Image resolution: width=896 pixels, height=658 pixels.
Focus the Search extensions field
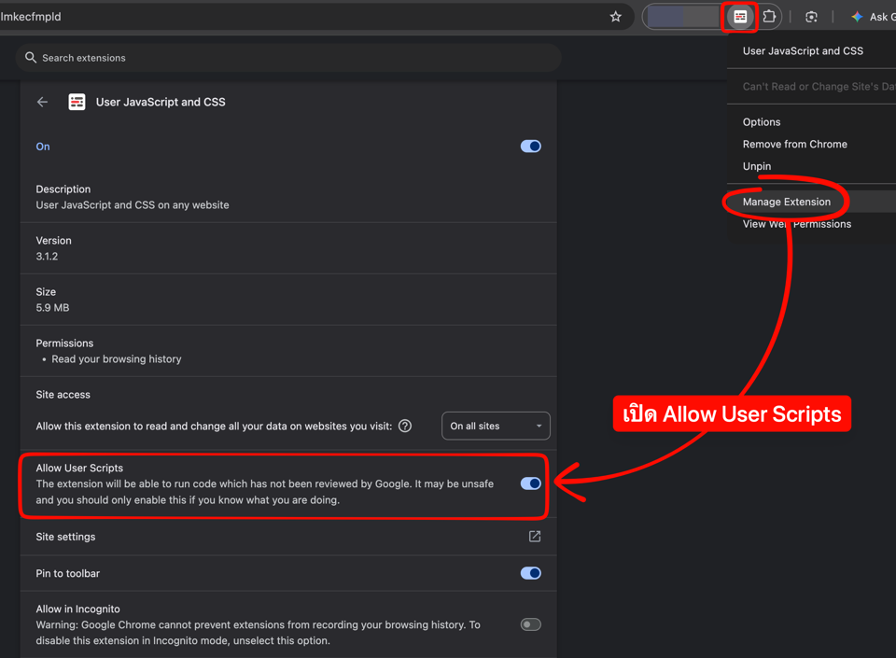[288, 58]
